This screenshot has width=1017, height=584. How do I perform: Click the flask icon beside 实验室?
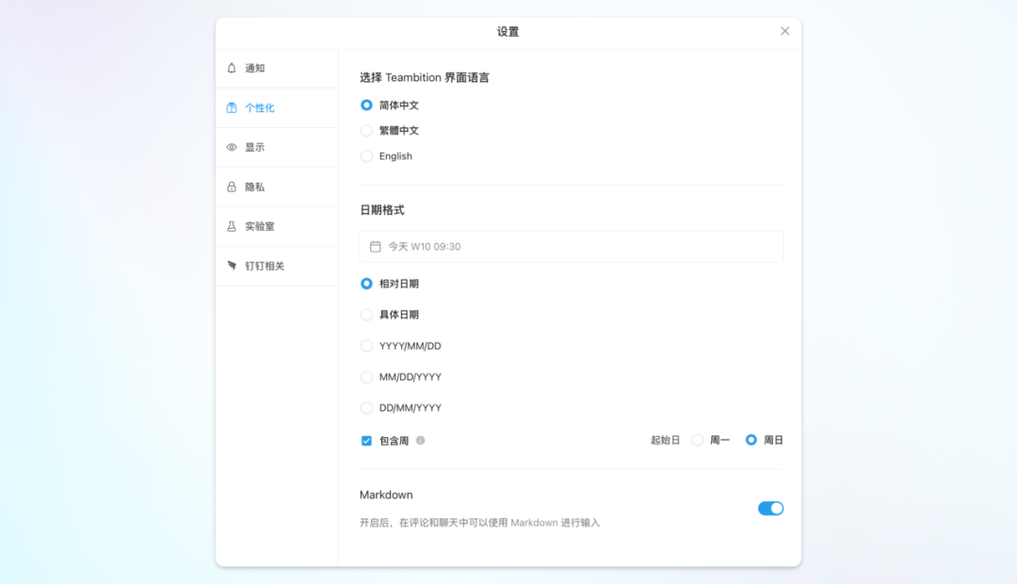tap(232, 226)
